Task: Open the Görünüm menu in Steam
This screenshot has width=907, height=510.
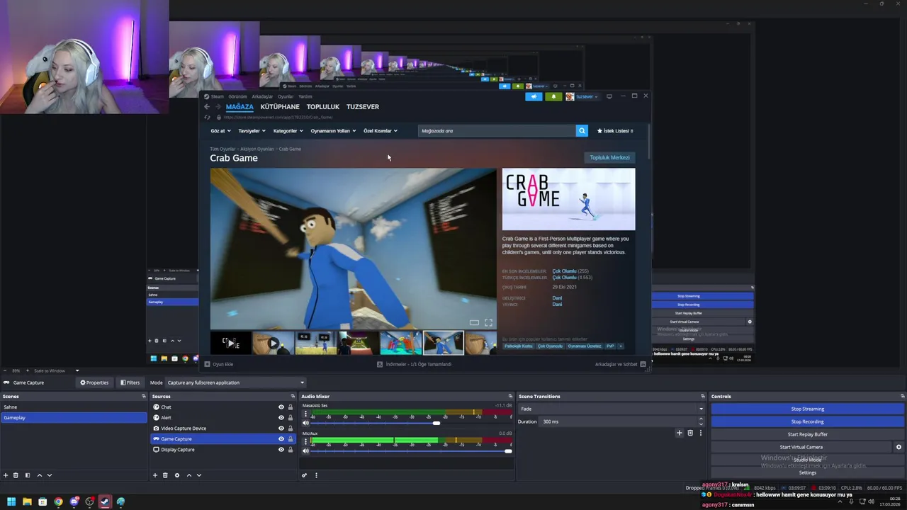Action: click(x=237, y=96)
